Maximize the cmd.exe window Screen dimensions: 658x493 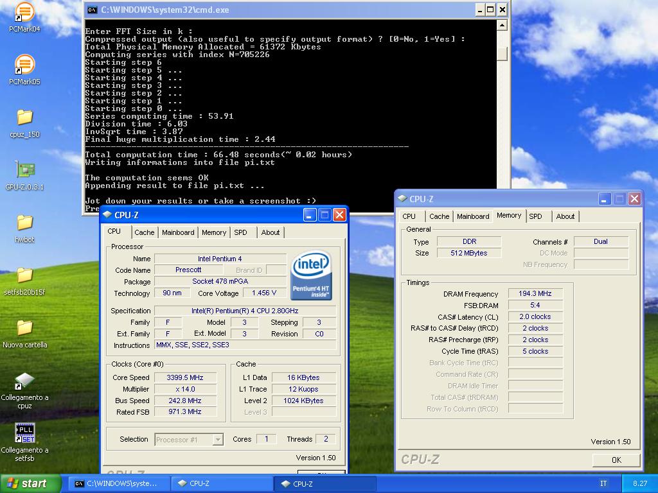(x=490, y=10)
